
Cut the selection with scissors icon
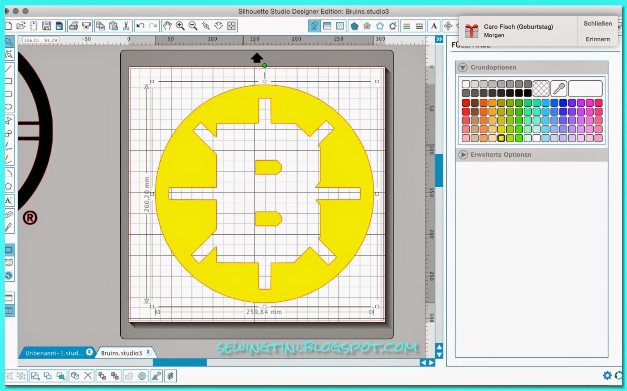click(126, 26)
